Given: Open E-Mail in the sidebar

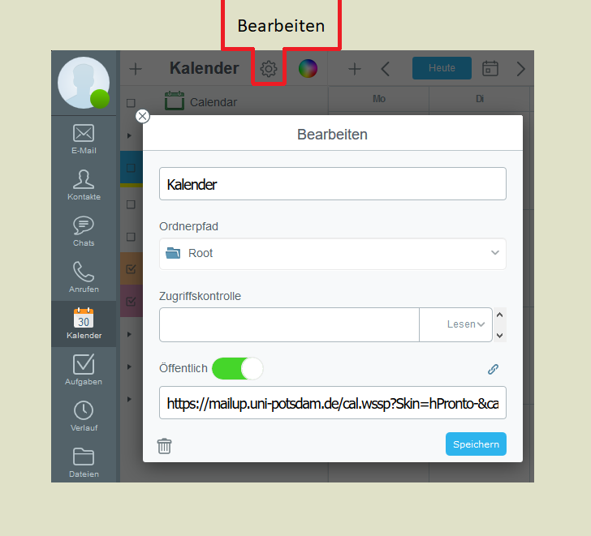Looking at the screenshot, I should pyautogui.click(x=84, y=139).
